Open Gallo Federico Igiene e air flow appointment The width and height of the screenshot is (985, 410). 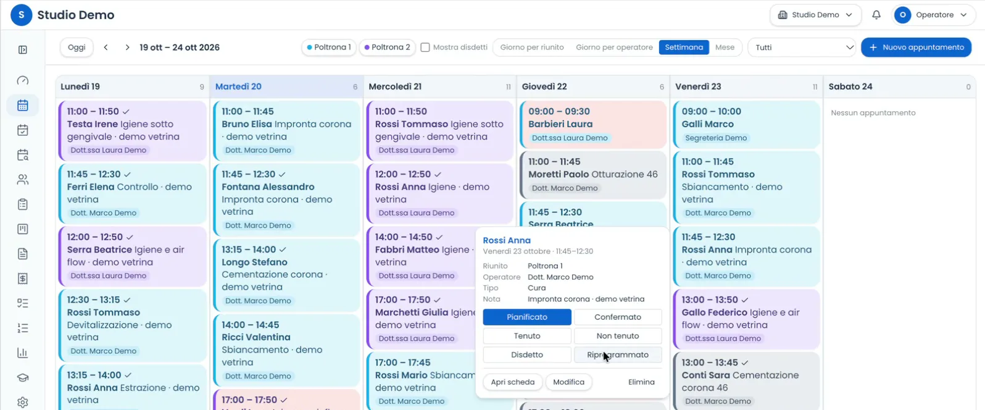point(746,319)
